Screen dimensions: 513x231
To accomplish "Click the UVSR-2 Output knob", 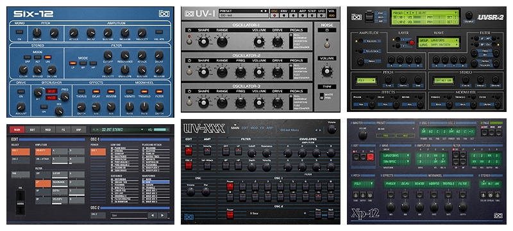I will click(469, 15).
